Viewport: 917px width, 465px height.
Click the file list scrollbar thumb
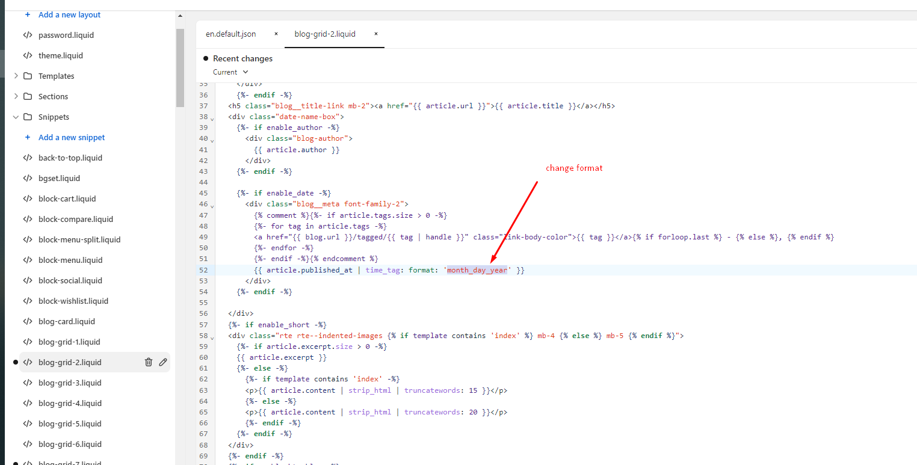(180, 67)
